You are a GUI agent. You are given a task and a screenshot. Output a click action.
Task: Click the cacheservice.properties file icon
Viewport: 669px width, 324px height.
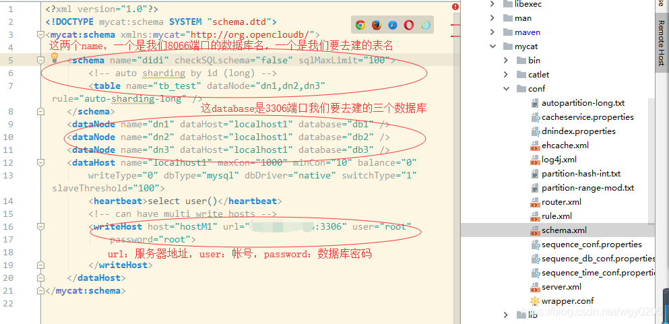click(x=535, y=117)
